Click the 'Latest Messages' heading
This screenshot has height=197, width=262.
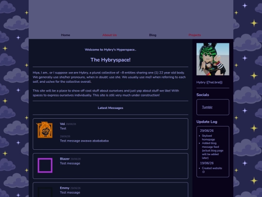(111, 108)
